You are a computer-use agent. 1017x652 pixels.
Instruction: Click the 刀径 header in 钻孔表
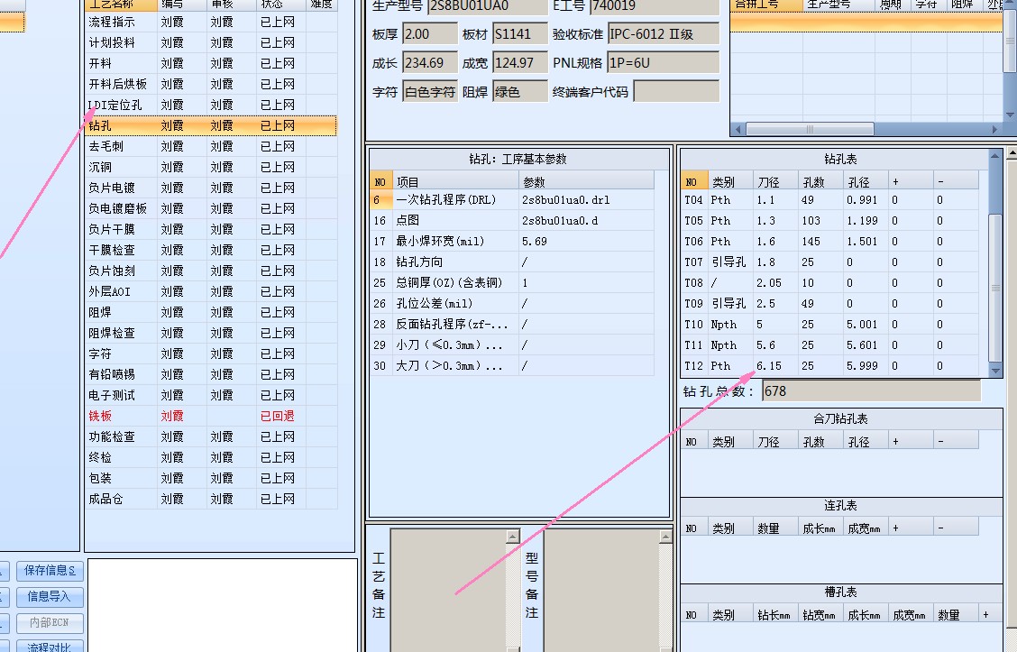(x=775, y=181)
